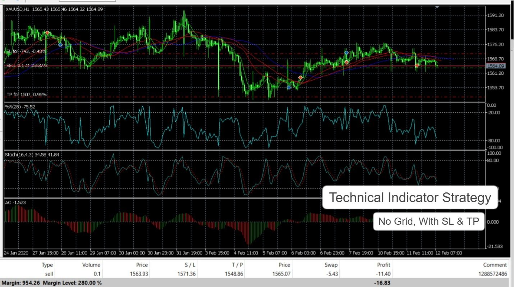Viewport: 514px width, 287px height.
Task: Click the SELL 0.1 at 1563.93 order line label
Action: point(27,65)
